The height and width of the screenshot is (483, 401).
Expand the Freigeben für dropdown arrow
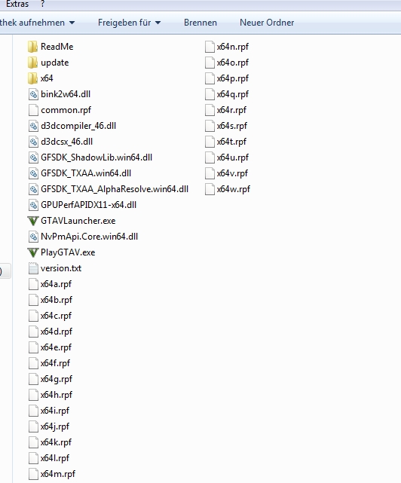(158, 23)
